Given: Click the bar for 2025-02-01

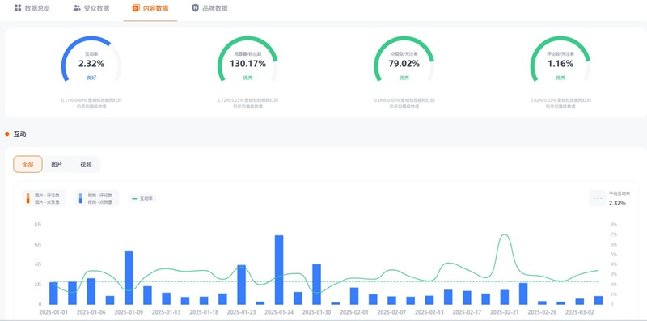Looking at the screenshot, I should pos(354,296).
